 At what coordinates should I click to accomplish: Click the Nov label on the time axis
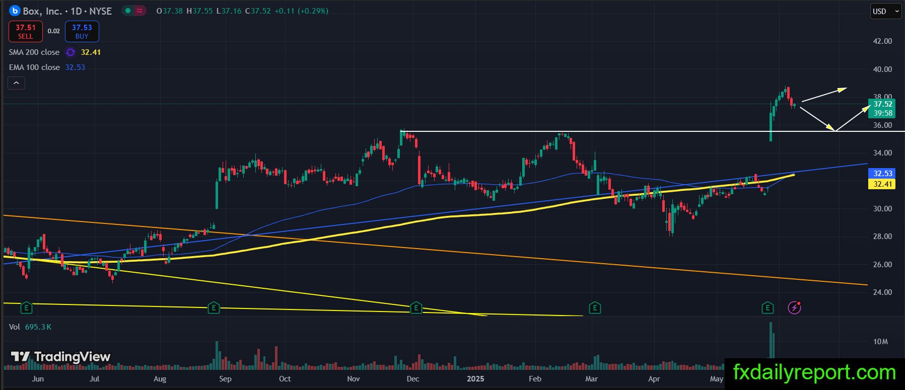tap(354, 379)
